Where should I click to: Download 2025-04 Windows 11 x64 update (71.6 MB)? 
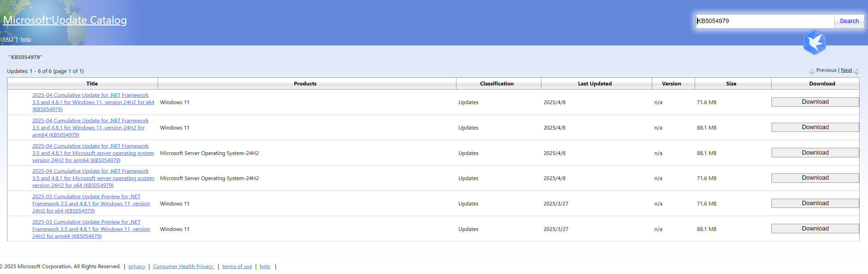coord(815,102)
